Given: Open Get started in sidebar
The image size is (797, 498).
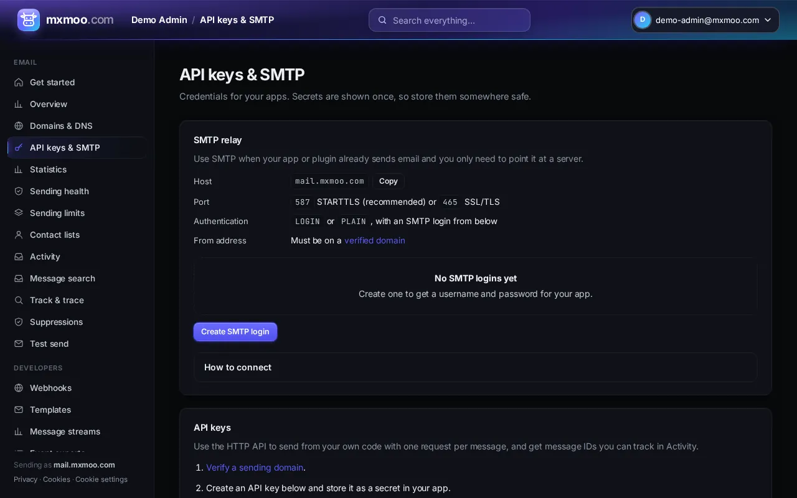Looking at the screenshot, I should [x=77, y=82].
